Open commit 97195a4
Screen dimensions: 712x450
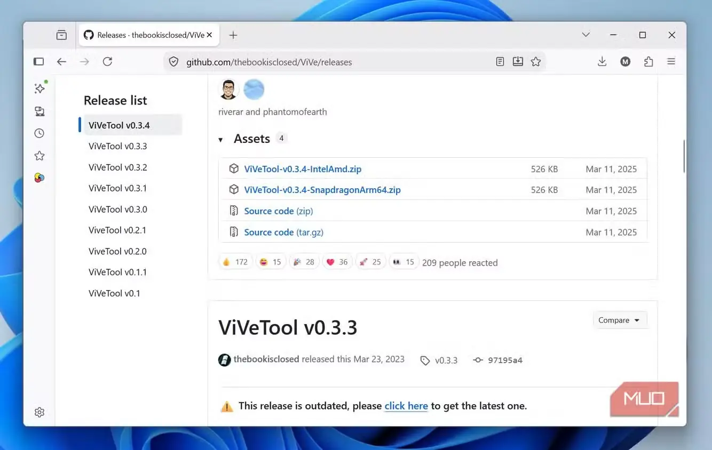(x=499, y=360)
